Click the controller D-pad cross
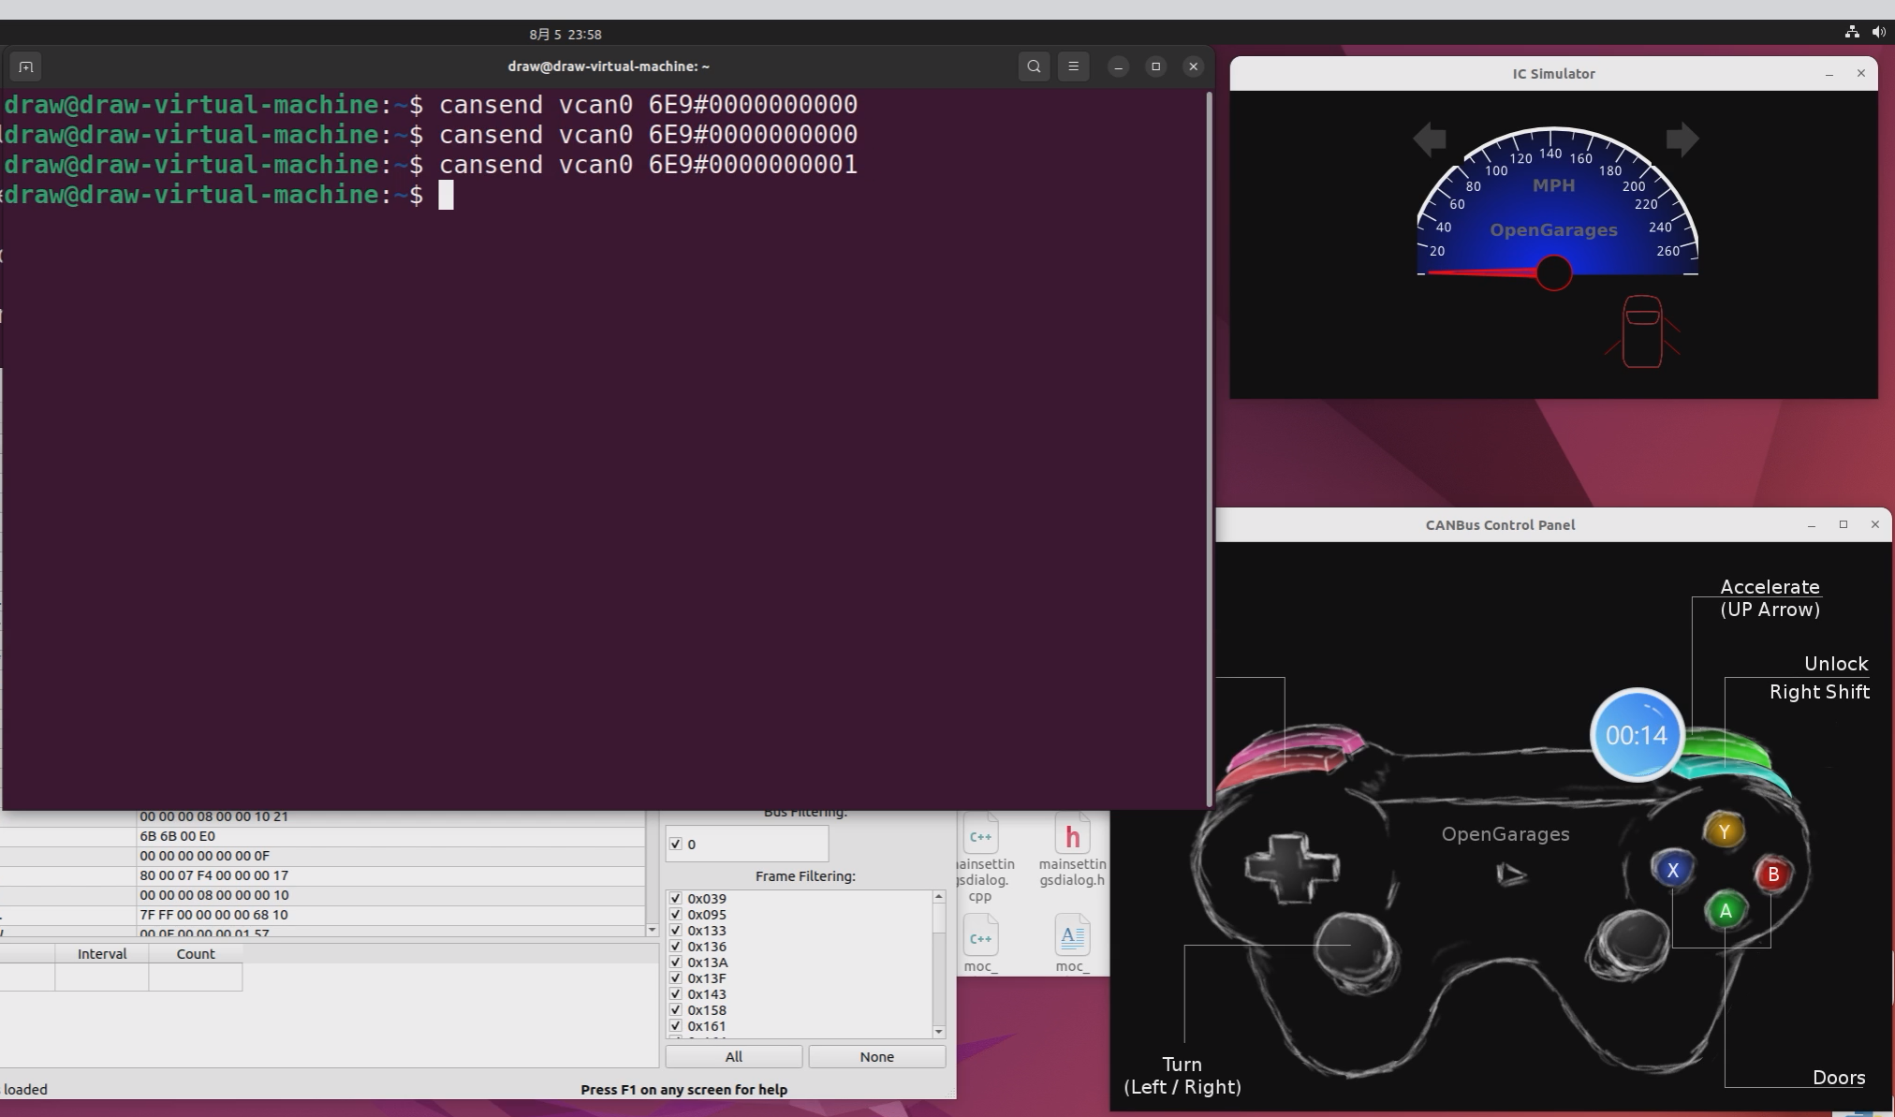 1291,867
